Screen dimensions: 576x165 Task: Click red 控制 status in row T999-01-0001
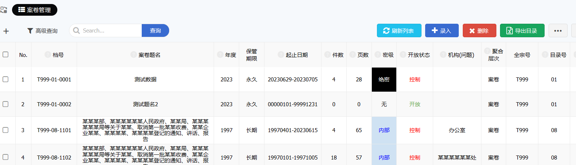click(x=415, y=79)
